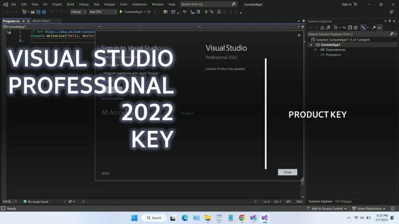Open the Home view in Solution Explorer
This screenshot has width=399, height=224.
point(322,27)
